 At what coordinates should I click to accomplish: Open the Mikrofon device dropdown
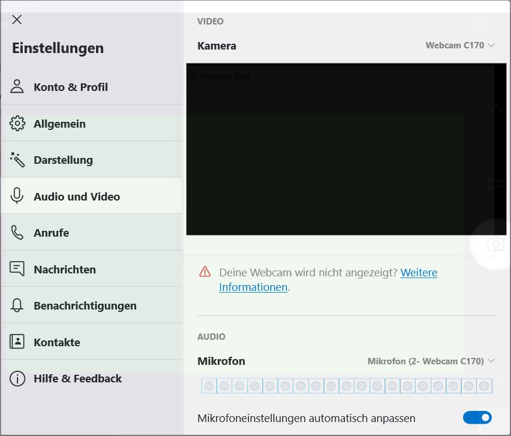click(x=431, y=361)
